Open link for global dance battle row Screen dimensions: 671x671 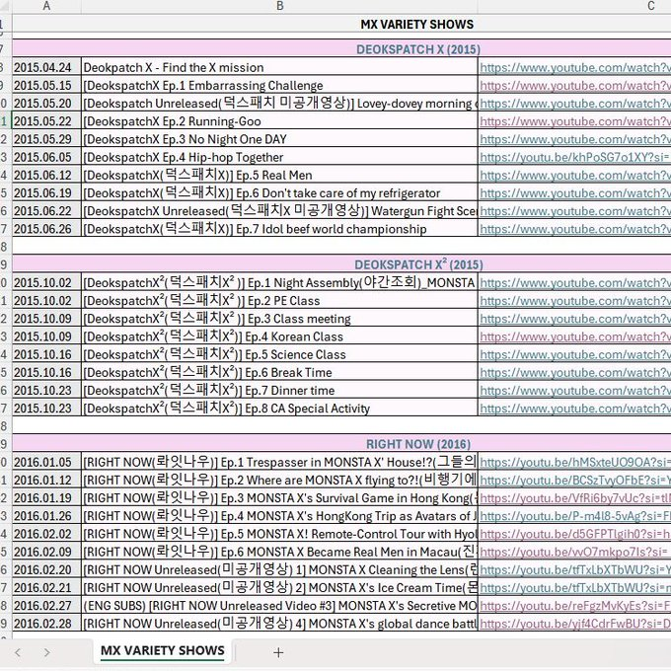574,624
